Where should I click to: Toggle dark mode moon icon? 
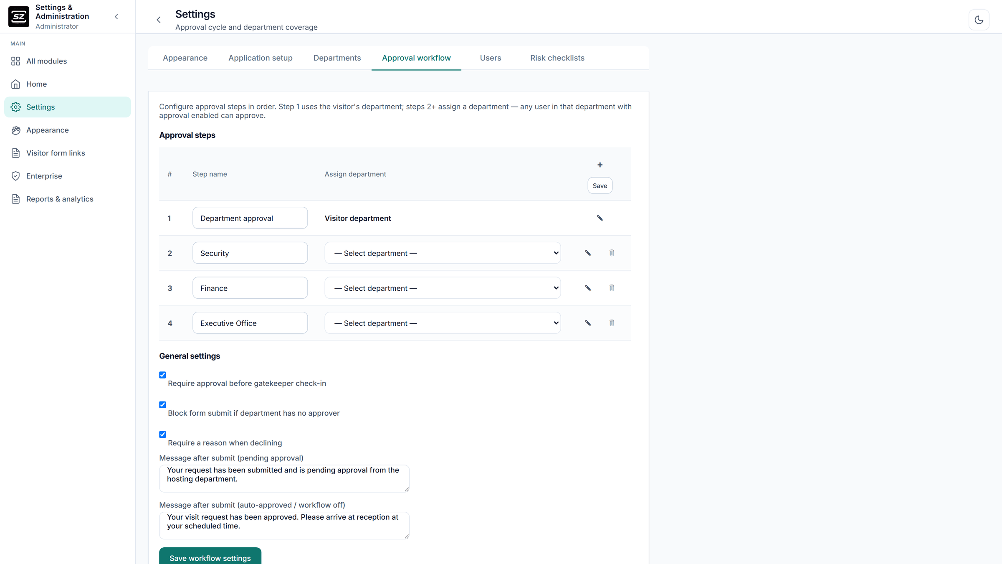[x=979, y=20]
